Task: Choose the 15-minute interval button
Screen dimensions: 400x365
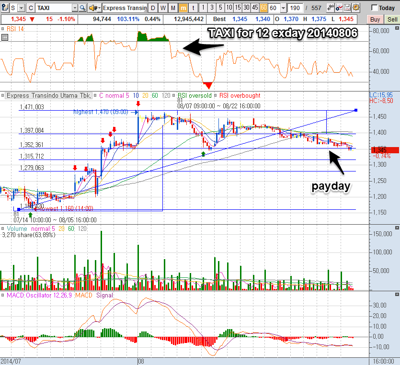Action: (238, 8)
